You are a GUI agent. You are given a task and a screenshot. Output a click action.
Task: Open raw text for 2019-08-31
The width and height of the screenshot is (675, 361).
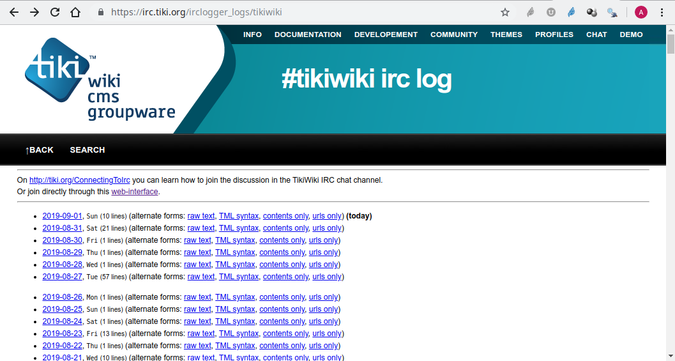(x=201, y=228)
